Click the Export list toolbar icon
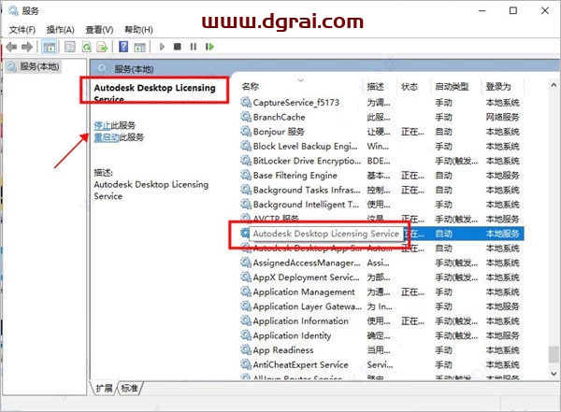The width and height of the screenshot is (561, 412). pyautogui.click(x=102, y=47)
